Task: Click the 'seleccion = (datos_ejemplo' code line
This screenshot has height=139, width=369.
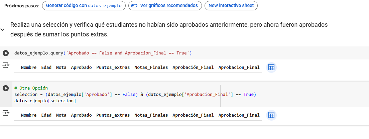Action: pos(135,95)
